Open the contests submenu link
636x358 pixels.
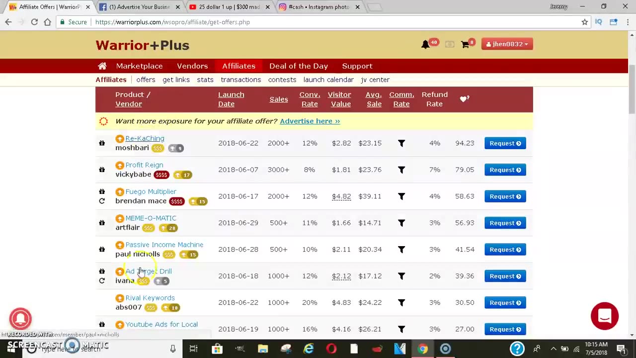point(282,80)
